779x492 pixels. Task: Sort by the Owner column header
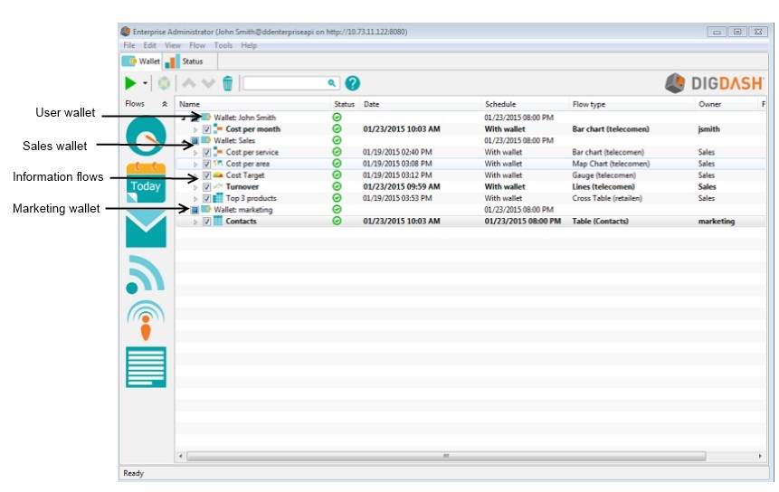(x=726, y=104)
